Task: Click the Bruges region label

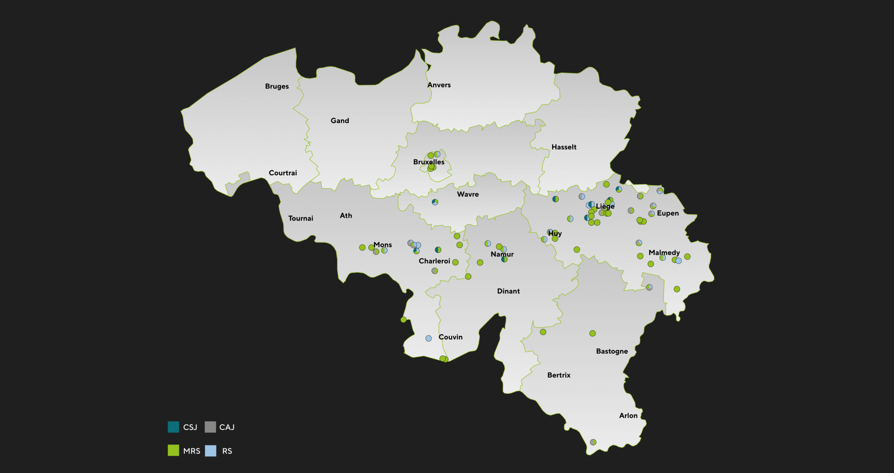Action: (x=277, y=86)
